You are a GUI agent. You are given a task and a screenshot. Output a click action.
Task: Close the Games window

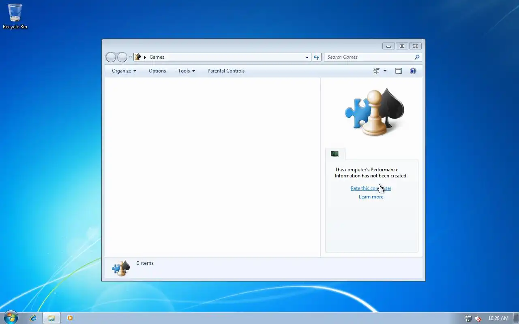tap(416, 46)
